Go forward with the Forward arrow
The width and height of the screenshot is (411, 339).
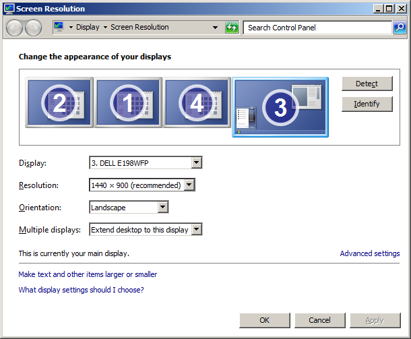coord(33,28)
